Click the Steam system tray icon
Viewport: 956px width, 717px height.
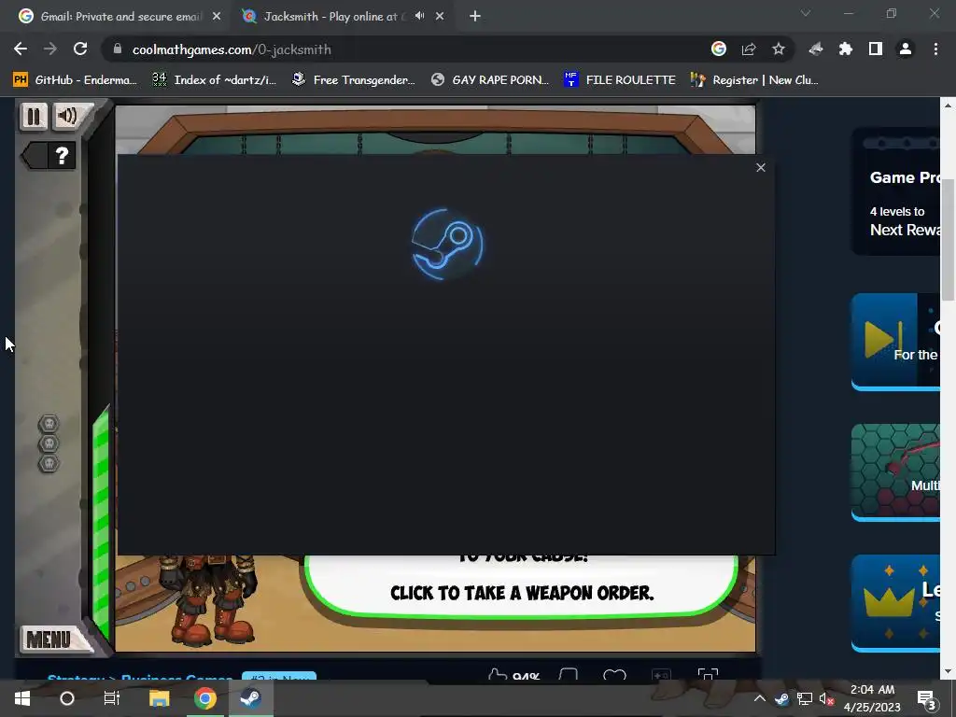[781, 698]
